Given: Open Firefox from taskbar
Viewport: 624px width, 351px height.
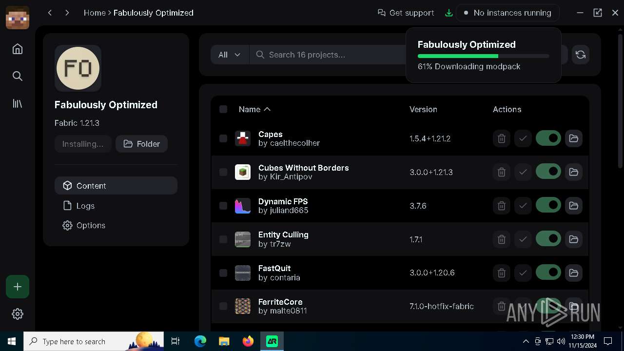Looking at the screenshot, I should (248, 341).
